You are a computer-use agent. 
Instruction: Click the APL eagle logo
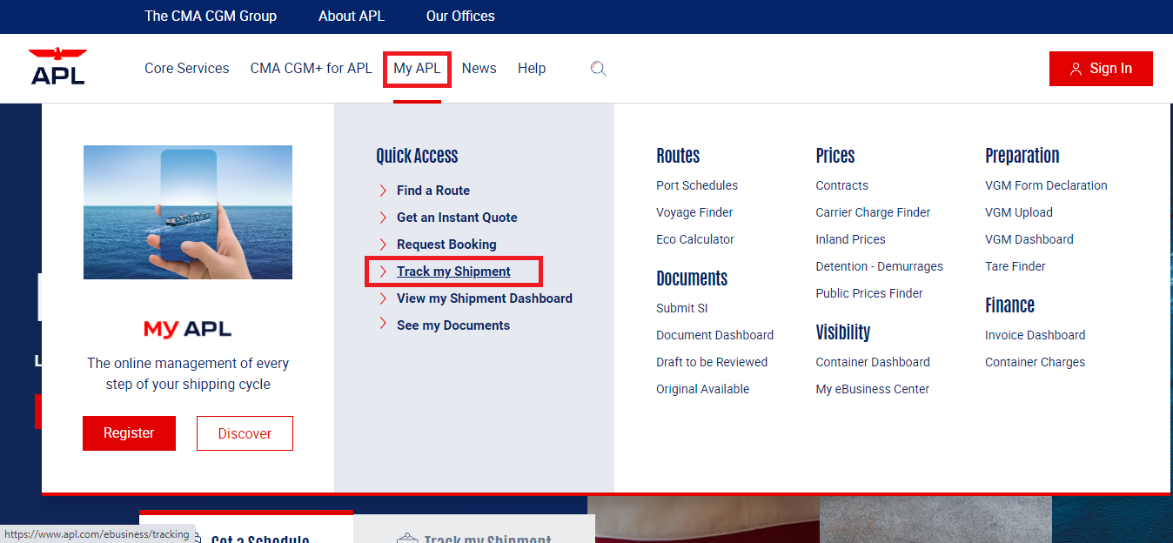click(x=57, y=66)
